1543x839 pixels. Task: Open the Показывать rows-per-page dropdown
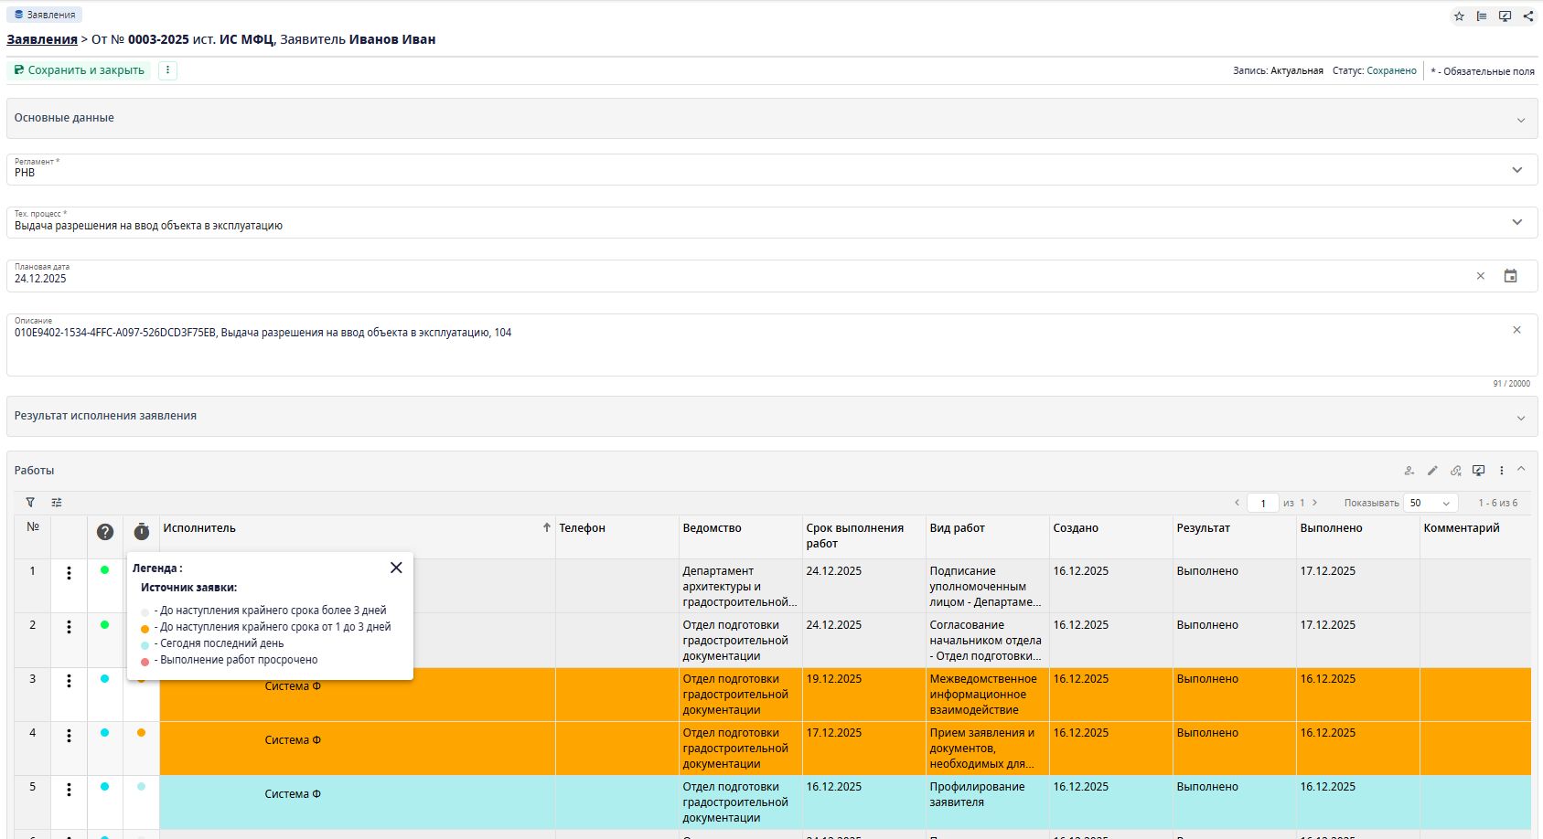pos(1430,503)
